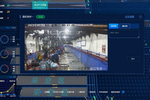Select the 中央变电所 tab
The width and height of the screenshot is (150, 100).
click(103, 92)
